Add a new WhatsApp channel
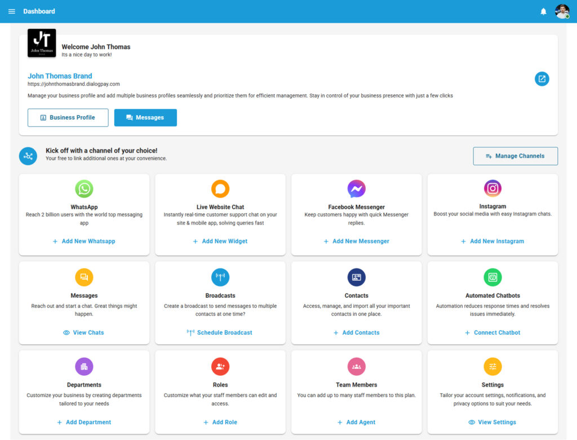Screen dimensions: 577x440 click(84, 241)
